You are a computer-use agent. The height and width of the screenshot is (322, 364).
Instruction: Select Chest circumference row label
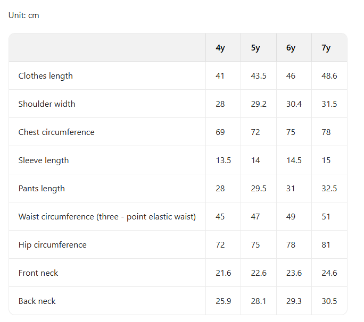pos(56,132)
